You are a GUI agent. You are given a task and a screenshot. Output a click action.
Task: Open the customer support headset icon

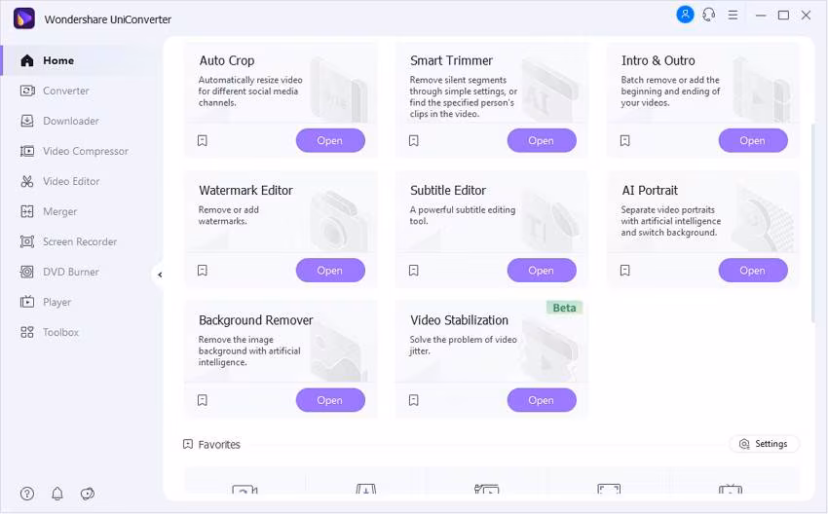point(709,15)
